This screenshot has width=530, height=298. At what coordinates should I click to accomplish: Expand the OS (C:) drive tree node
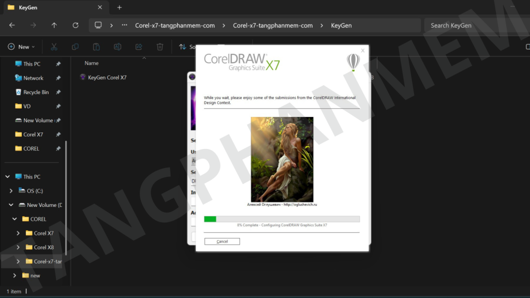click(11, 191)
